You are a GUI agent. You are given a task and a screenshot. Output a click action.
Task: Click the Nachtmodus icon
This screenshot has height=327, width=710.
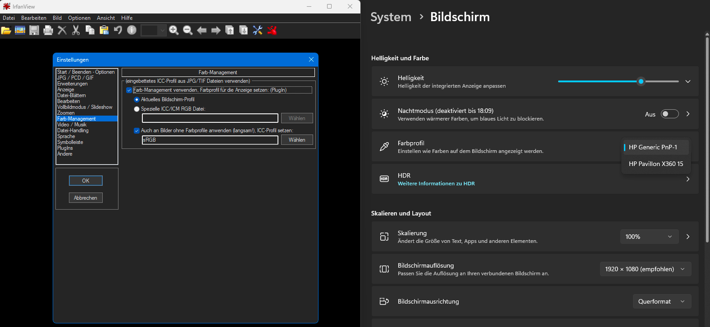pos(384,114)
